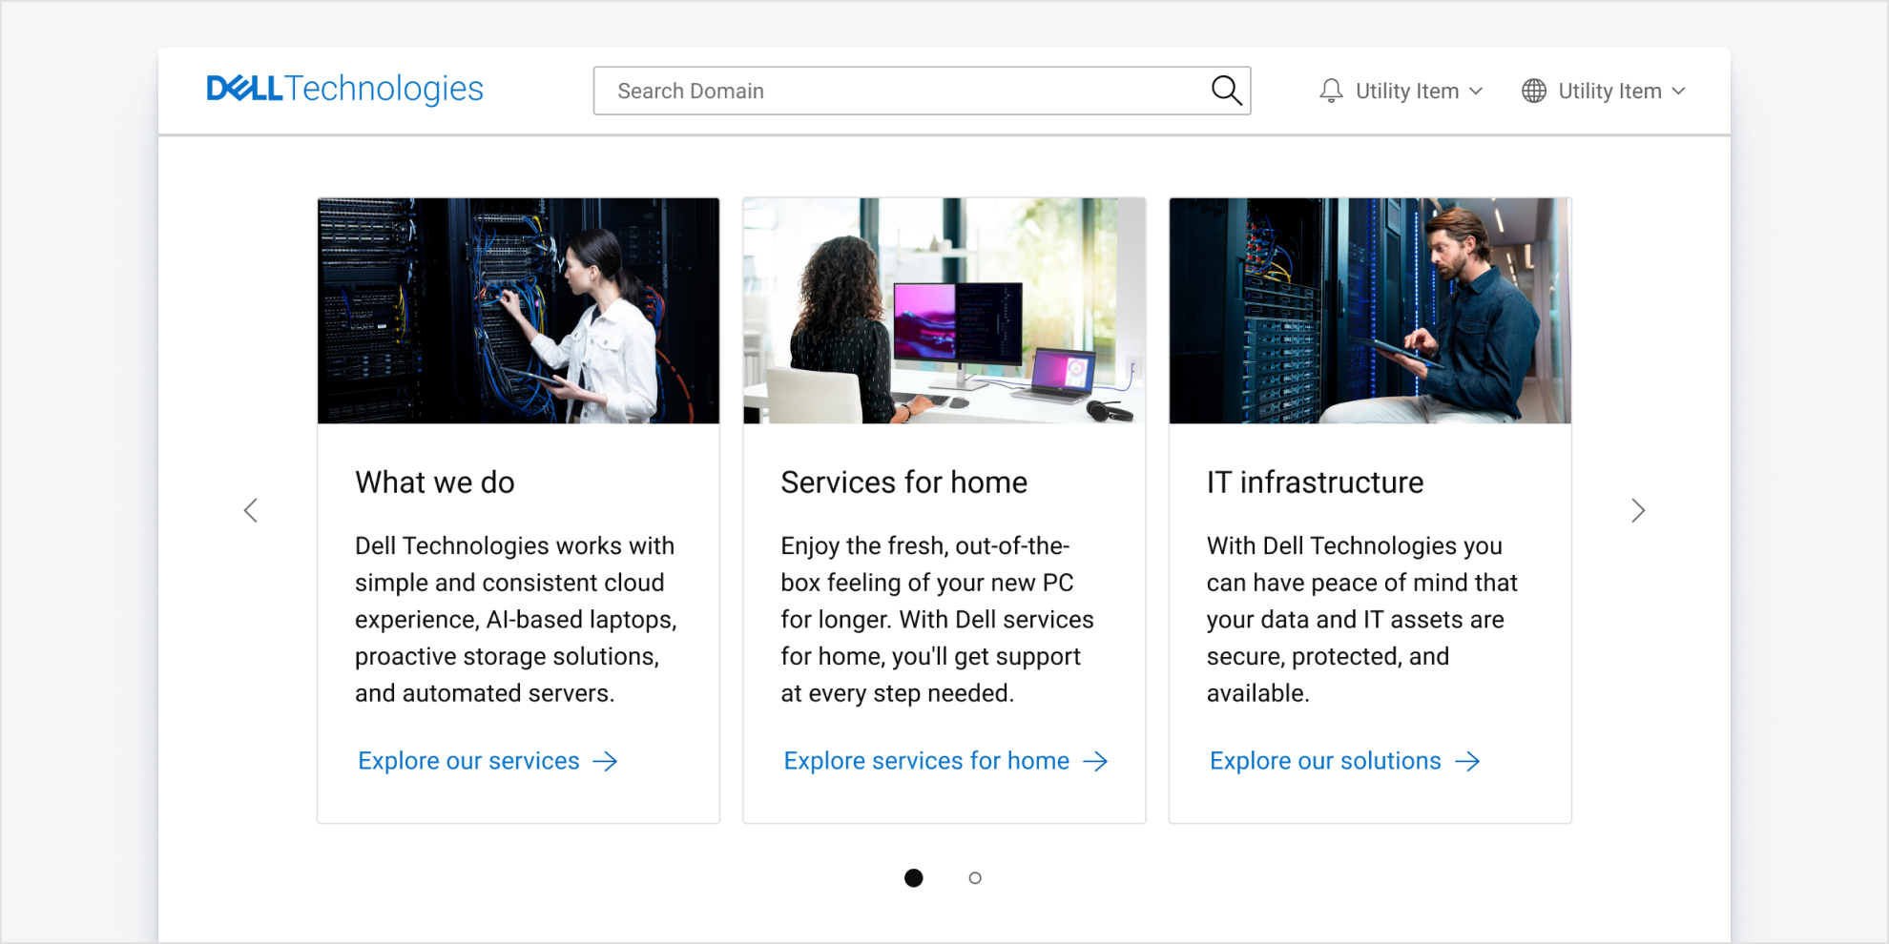Viewport: 1889px width, 944px height.
Task: Click the What we do card heading
Action: point(434,482)
